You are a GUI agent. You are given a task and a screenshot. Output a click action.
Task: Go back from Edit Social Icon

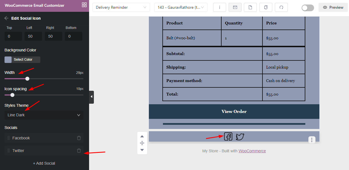(6, 18)
